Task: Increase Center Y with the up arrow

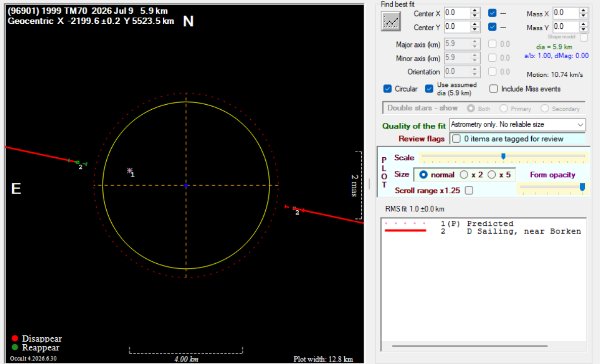Action: coord(475,24)
